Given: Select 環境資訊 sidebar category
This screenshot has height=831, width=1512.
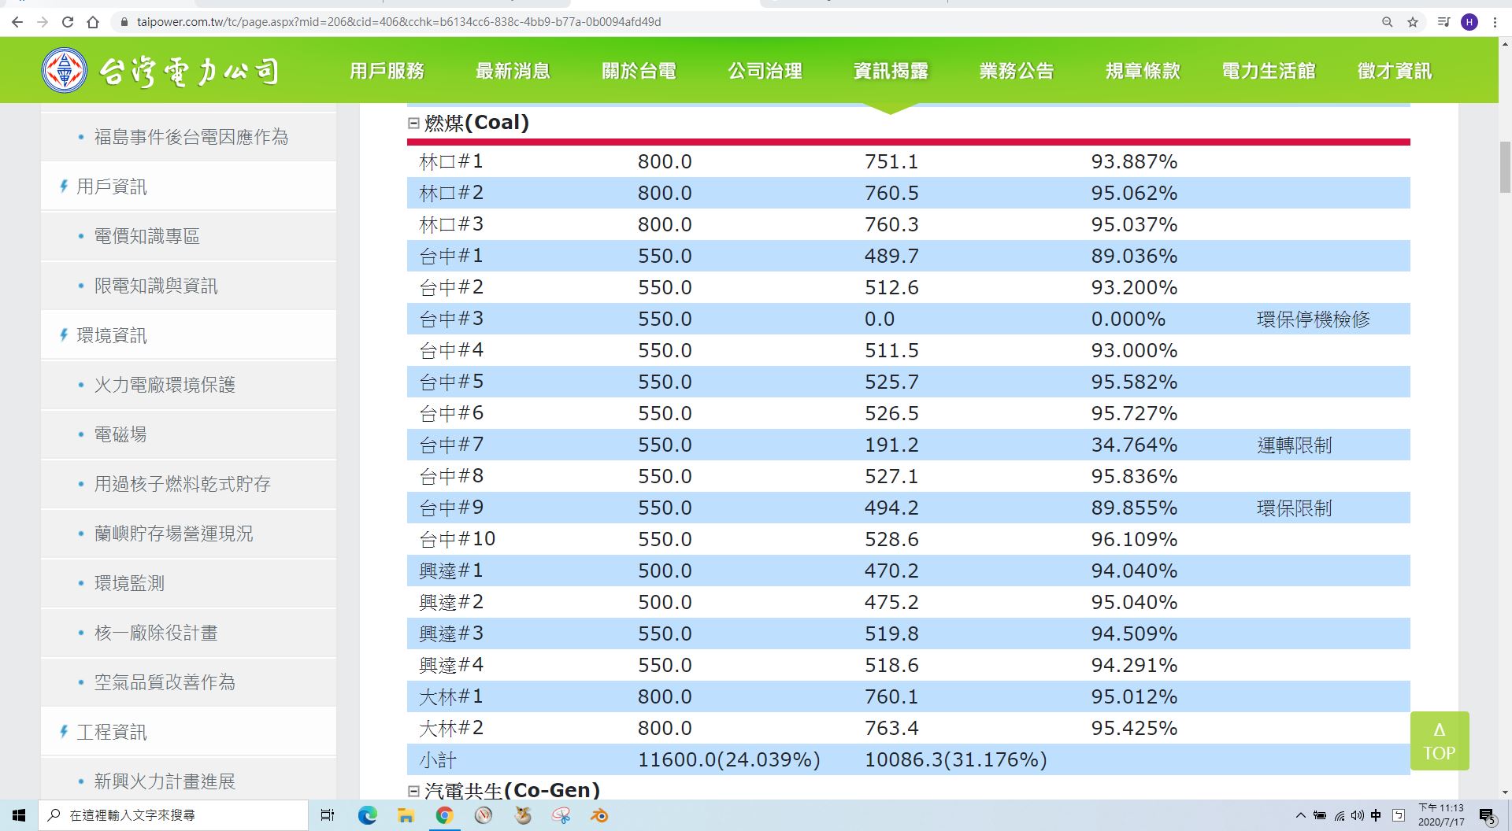Looking at the screenshot, I should [112, 335].
